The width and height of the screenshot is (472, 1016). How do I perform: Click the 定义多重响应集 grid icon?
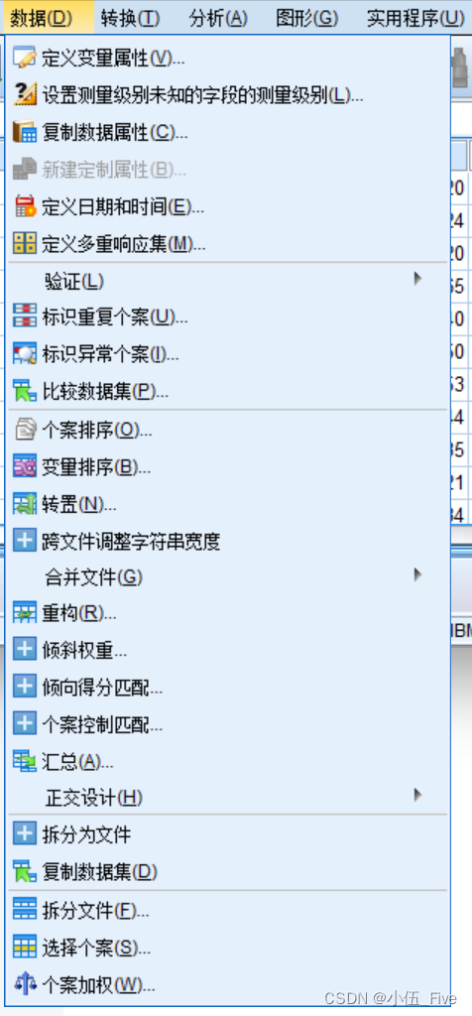click(25, 244)
